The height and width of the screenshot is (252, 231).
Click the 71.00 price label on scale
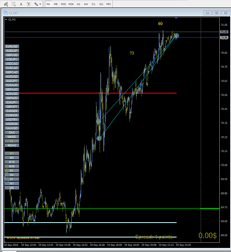224,32
